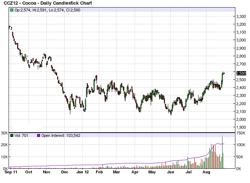The image size is (250, 183).
Task: Click the Hi:2,591 high value
Action: 39,10
